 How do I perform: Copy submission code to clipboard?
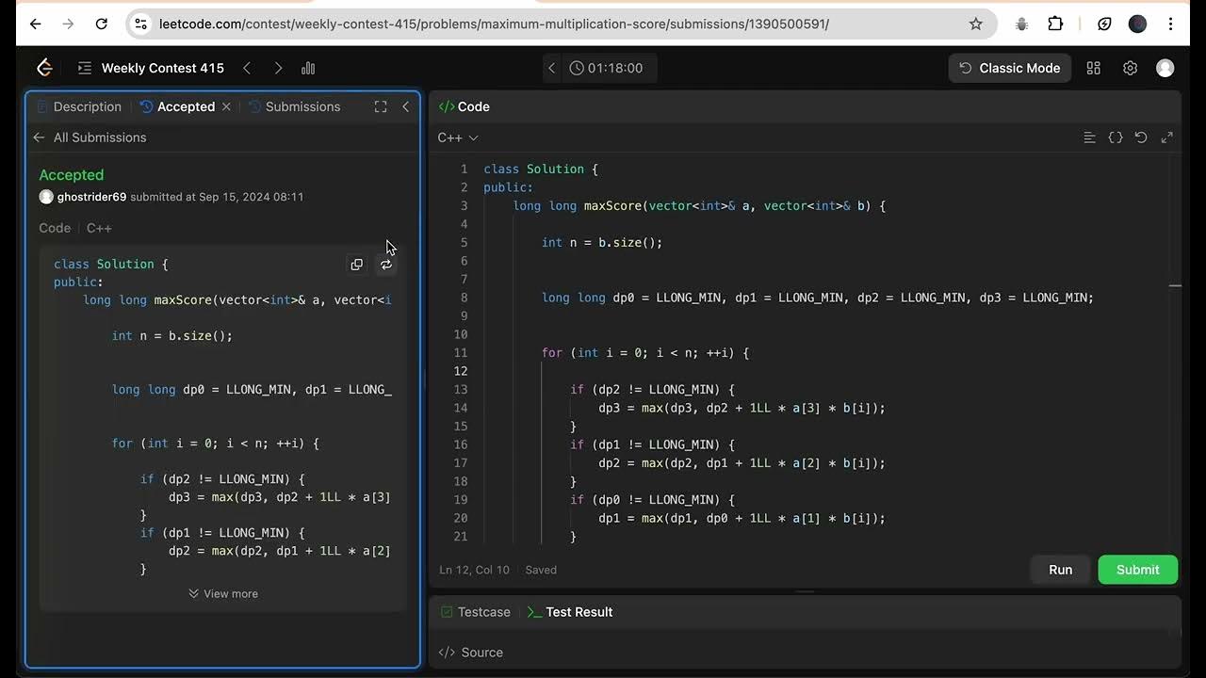pyautogui.click(x=356, y=265)
